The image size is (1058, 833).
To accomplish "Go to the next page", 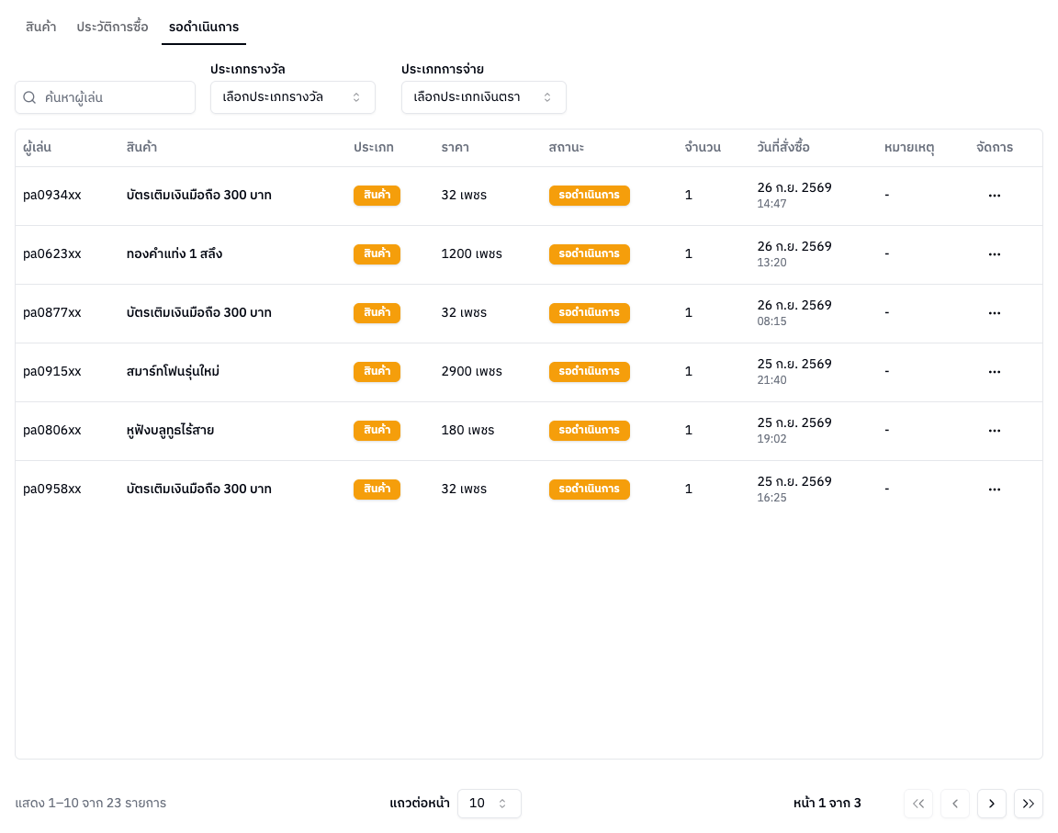I will click(x=991, y=804).
